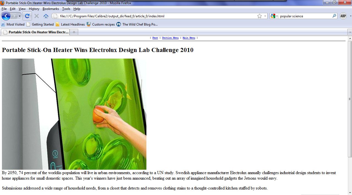
Task: Open the Custom recipes bookmark
Action: (x=101, y=24)
